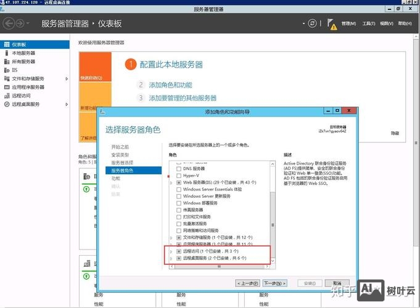The height and width of the screenshot is (308, 420).
Task: Click the 取消 button in wizard
Action: (337, 283)
